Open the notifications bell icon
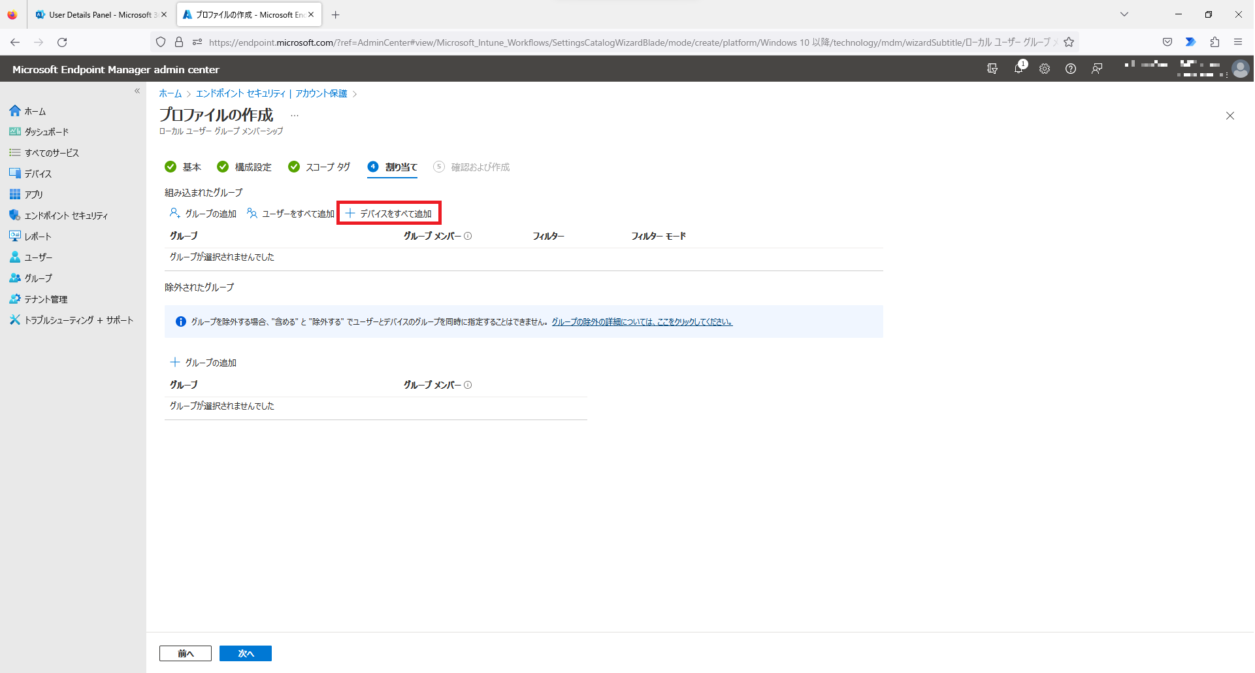 tap(1019, 69)
